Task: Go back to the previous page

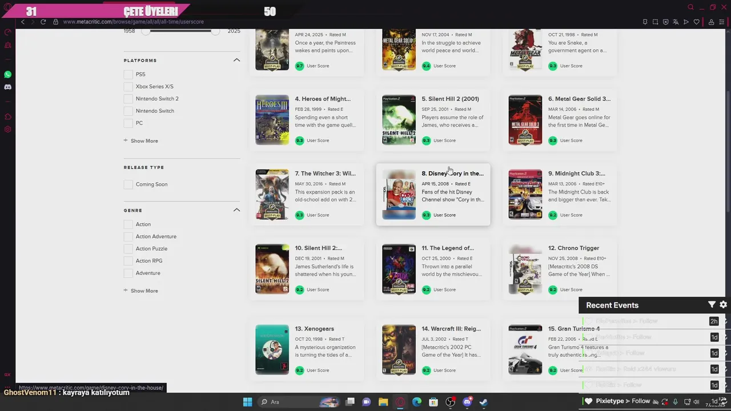Action: pyautogui.click(x=23, y=22)
